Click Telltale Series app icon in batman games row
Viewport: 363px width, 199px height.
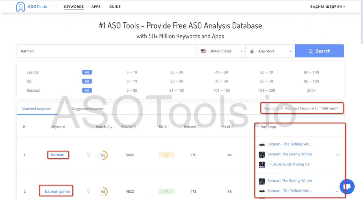pos(262,191)
